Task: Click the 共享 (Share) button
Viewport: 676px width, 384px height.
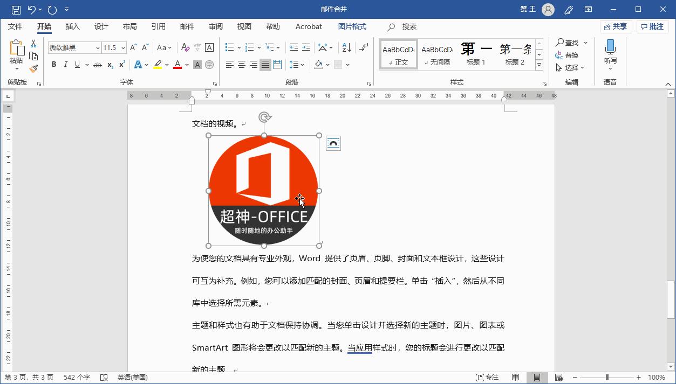Action: [616, 26]
